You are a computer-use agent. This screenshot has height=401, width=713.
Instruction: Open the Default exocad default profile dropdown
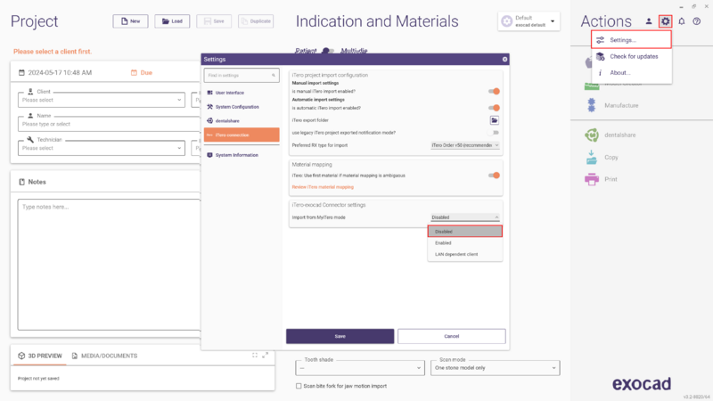(x=529, y=21)
